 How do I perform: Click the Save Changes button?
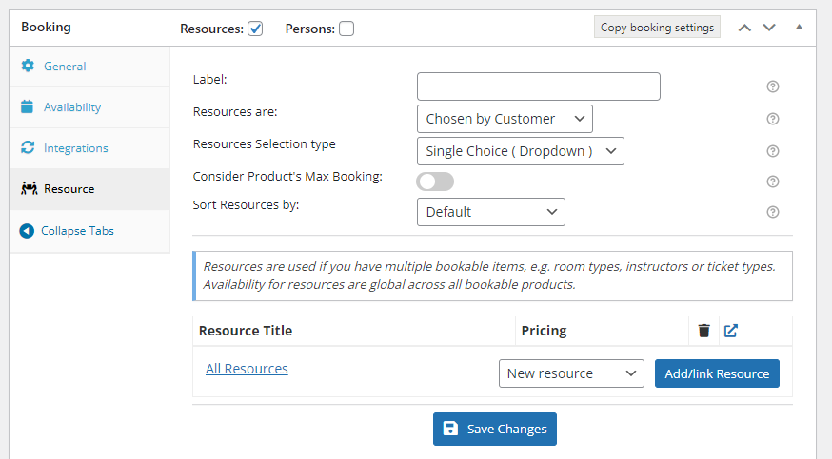494,429
